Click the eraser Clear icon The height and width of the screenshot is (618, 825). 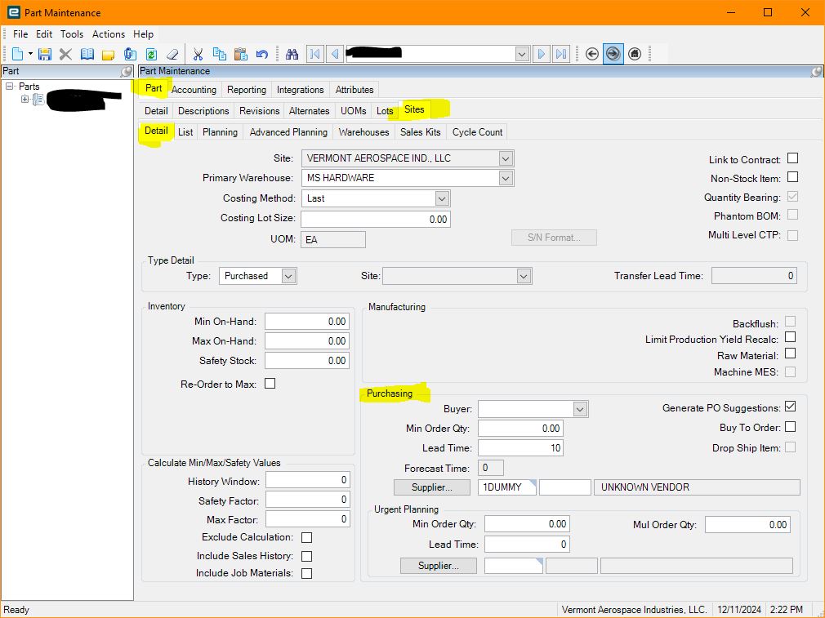pyautogui.click(x=172, y=54)
